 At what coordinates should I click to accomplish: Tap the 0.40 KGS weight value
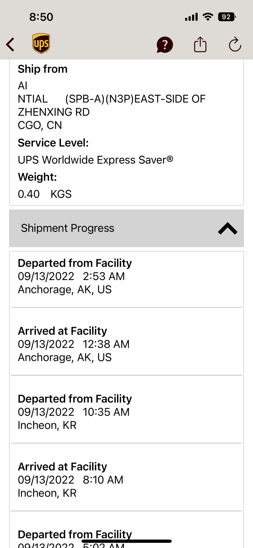45,194
